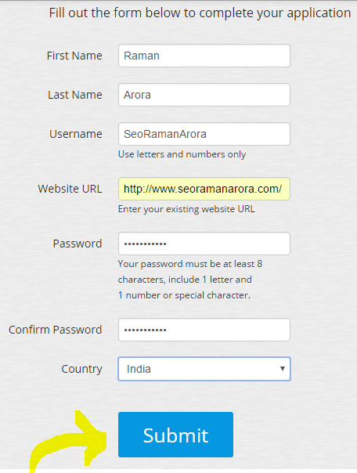Focus the Password input field
This screenshot has height=473, width=357.
coord(204,244)
